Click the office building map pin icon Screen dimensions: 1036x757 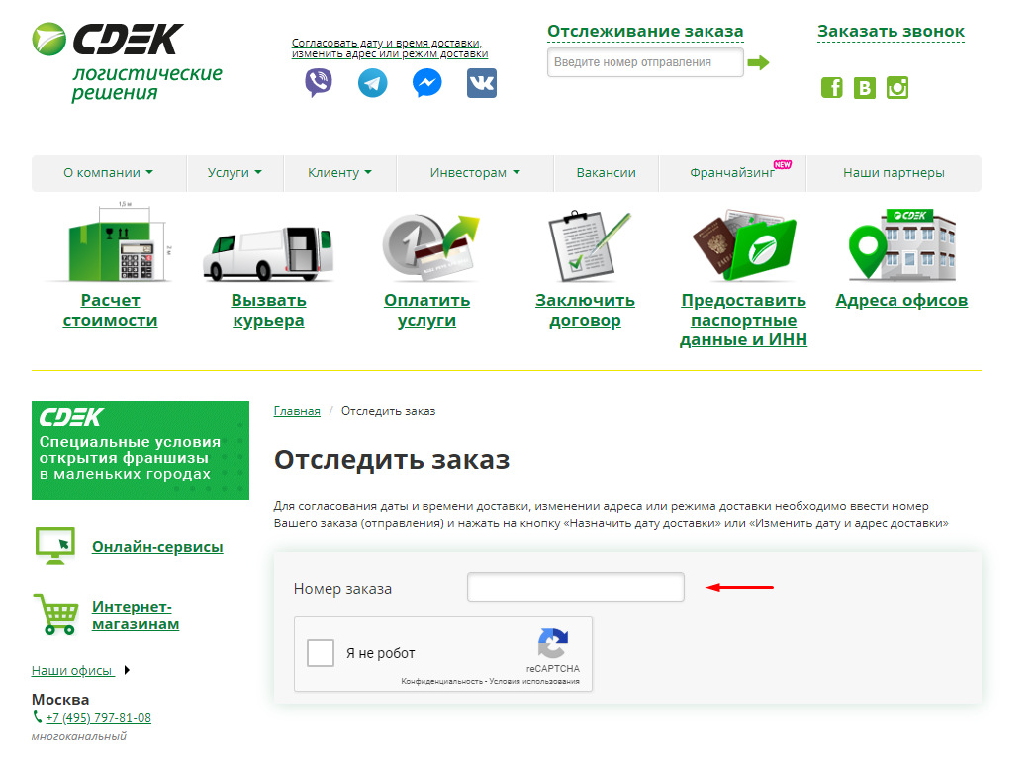(901, 244)
